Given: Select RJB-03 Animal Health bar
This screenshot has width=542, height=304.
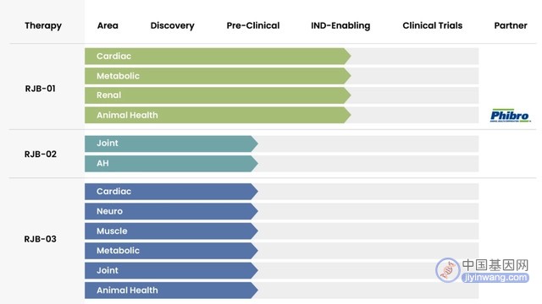Looking at the screenshot, I should point(171,290).
